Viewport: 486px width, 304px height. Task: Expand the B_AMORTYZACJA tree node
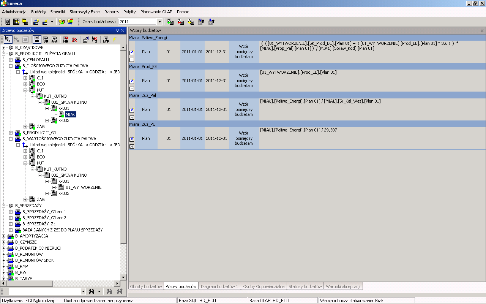coord(4,236)
